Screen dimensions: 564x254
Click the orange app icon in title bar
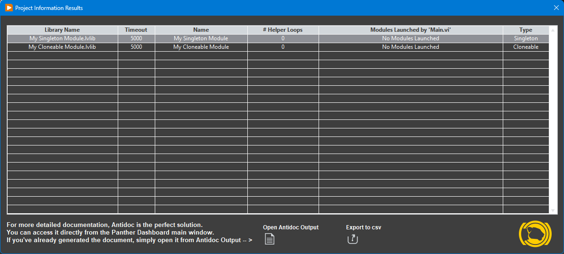[9, 8]
